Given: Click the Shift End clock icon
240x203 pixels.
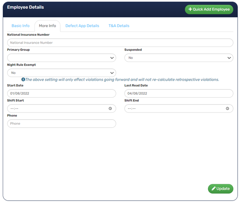Looking at the screenshot, I should pos(227,108).
